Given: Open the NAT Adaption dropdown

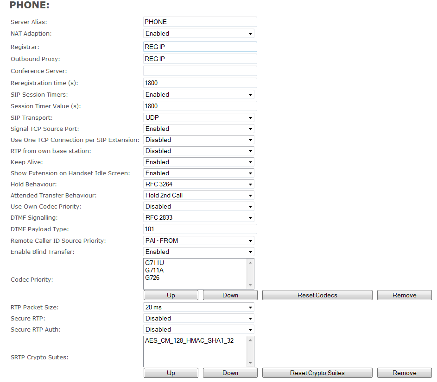Looking at the screenshot, I should point(199,34).
